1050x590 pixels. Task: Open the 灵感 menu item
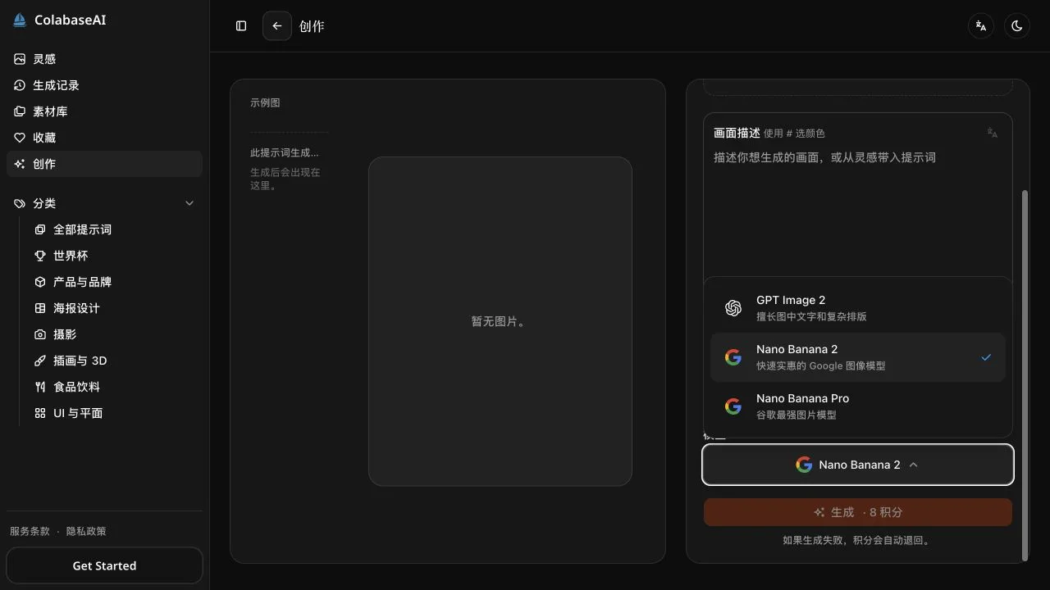point(104,59)
